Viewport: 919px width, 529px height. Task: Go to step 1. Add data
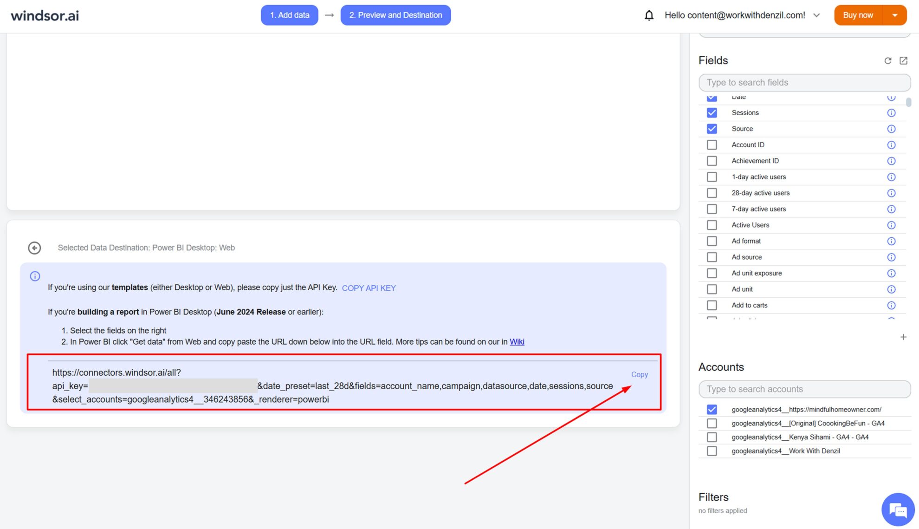[x=290, y=15]
